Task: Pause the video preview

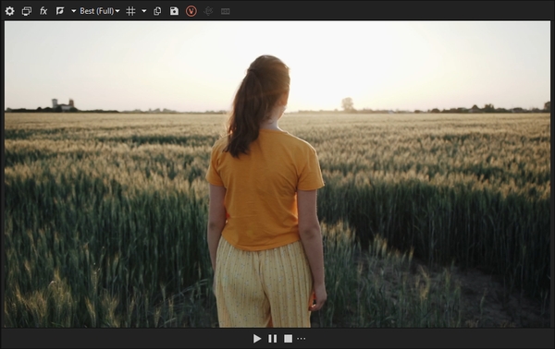Action: tap(272, 339)
